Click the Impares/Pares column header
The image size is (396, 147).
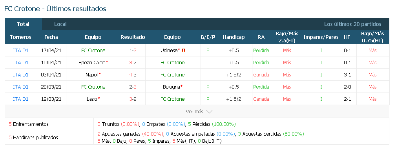pyautogui.click(x=321, y=37)
